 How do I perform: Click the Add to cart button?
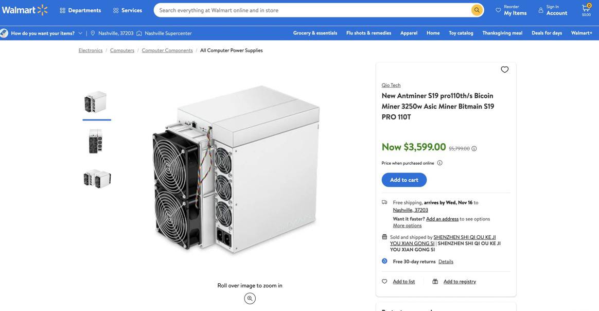click(404, 180)
